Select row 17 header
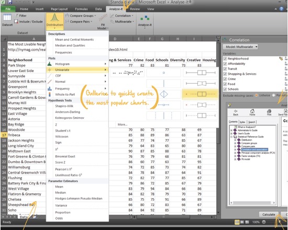This screenshot has height=230, width=288. [x=4, y=135]
